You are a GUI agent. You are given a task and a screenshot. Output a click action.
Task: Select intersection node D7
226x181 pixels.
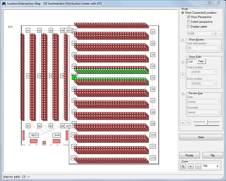[153, 101]
